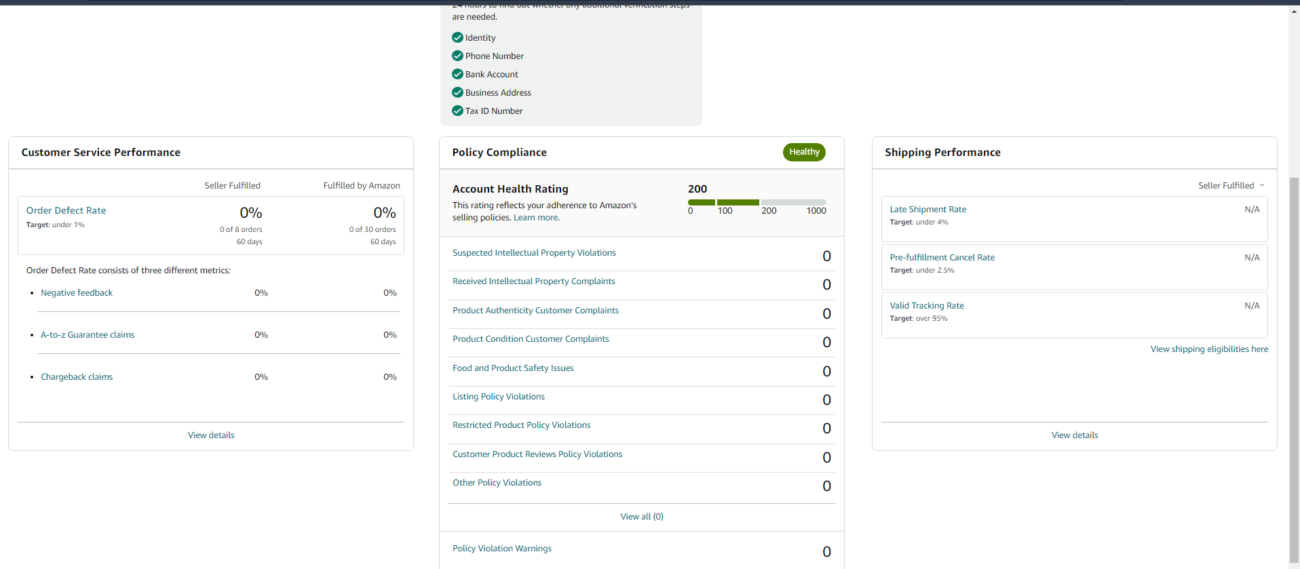Click the green checkmark icon beside Identity
This screenshot has width=1300, height=569.
point(457,37)
